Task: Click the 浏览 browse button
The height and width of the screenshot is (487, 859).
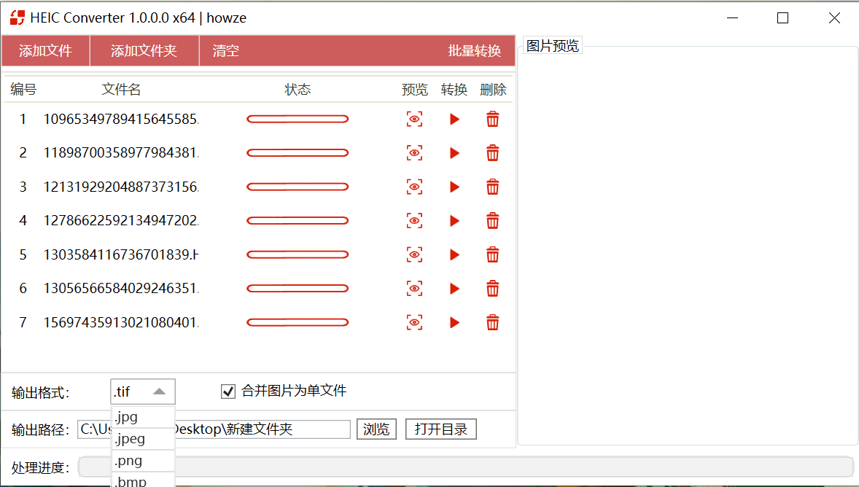Action: [376, 429]
